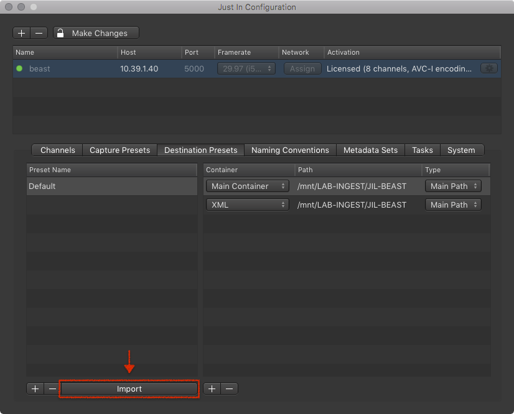514x414 pixels.
Task: Click the path in the XML row
Action: (x=352, y=205)
